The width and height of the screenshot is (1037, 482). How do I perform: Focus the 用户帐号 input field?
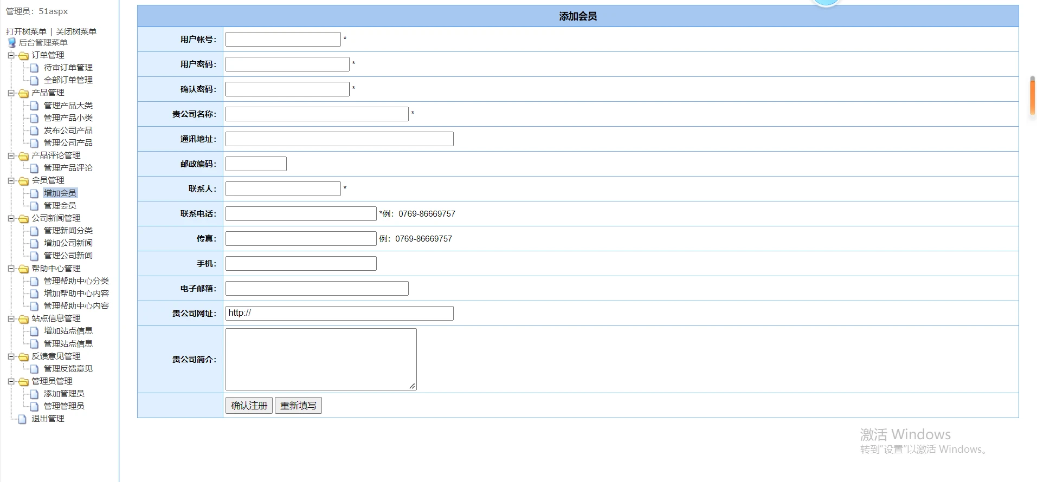(x=283, y=40)
